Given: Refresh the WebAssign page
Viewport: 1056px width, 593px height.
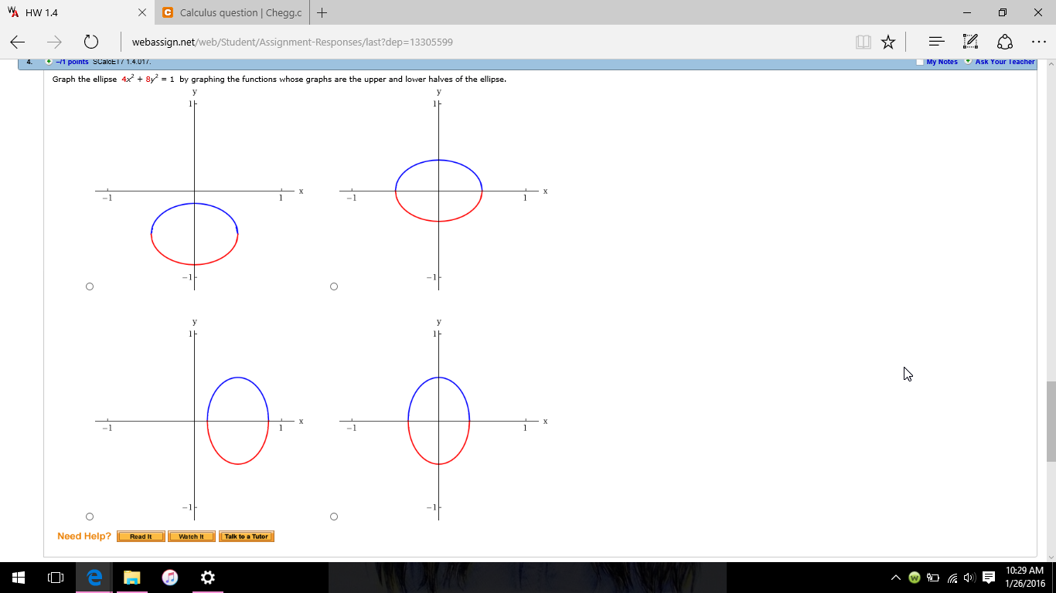Looking at the screenshot, I should click(92, 42).
